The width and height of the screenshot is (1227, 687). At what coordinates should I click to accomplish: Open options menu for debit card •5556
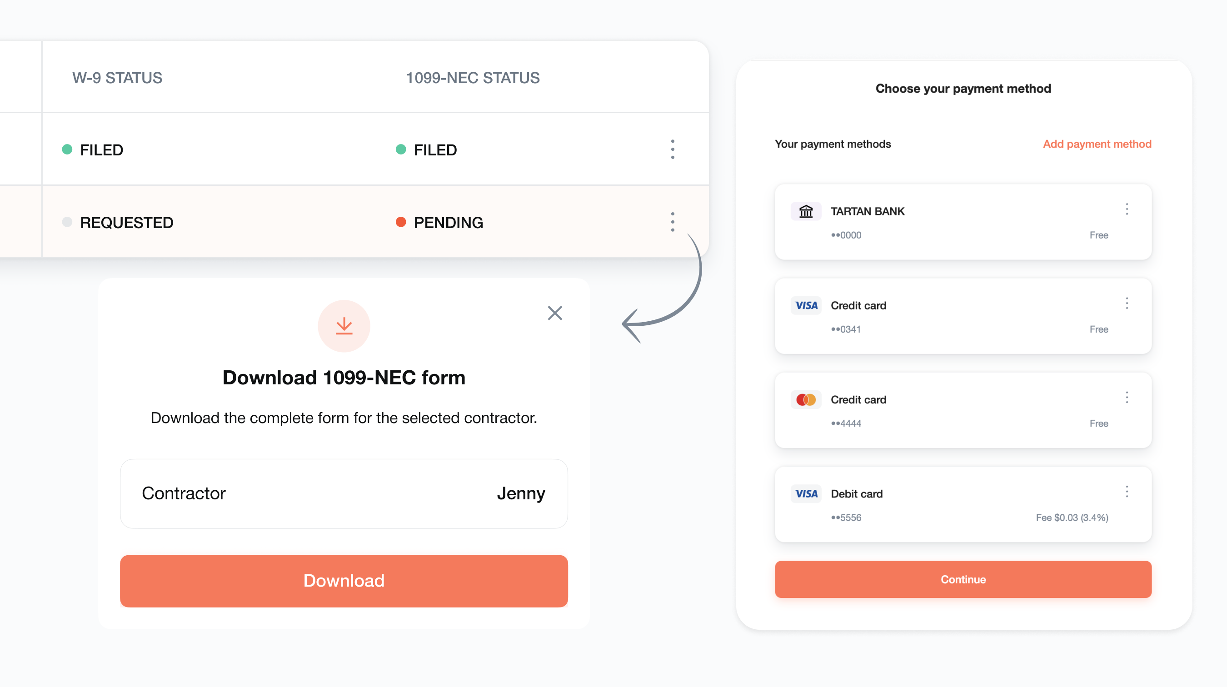pyautogui.click(x=1127, y=491)
